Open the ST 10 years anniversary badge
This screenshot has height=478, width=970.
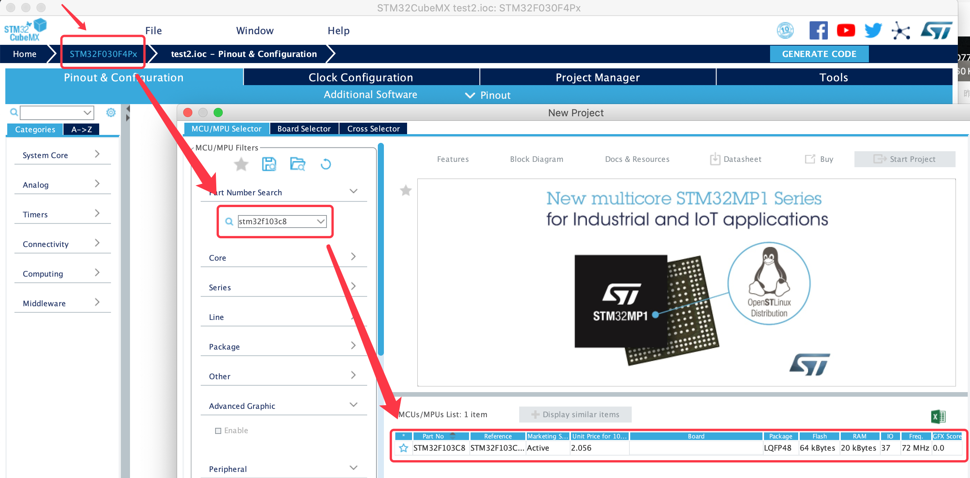(785, 30)
